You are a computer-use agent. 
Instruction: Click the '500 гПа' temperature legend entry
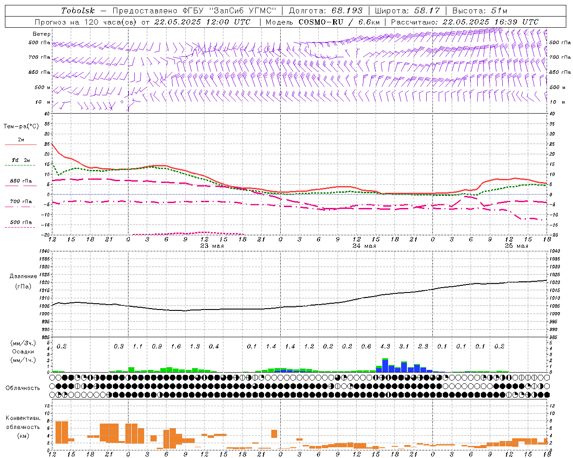click(21, 222)
